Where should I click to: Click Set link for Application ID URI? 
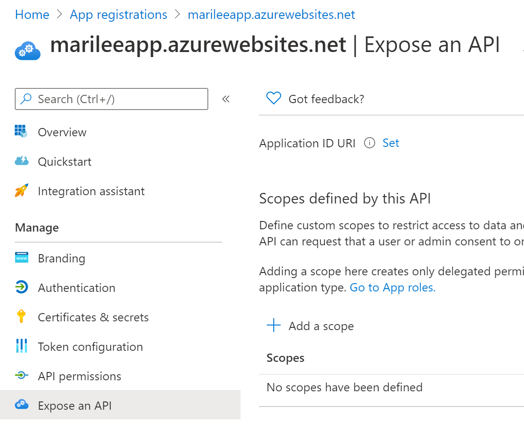(391, 143)
